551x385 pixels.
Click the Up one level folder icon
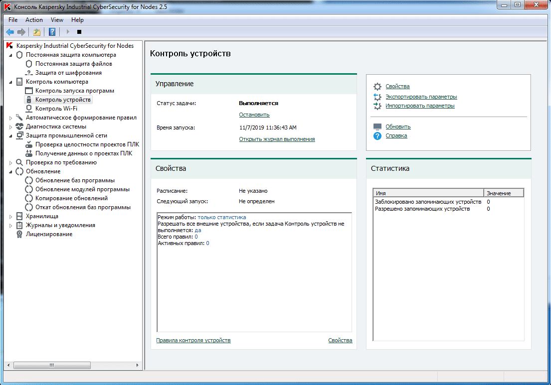point(36,32)
